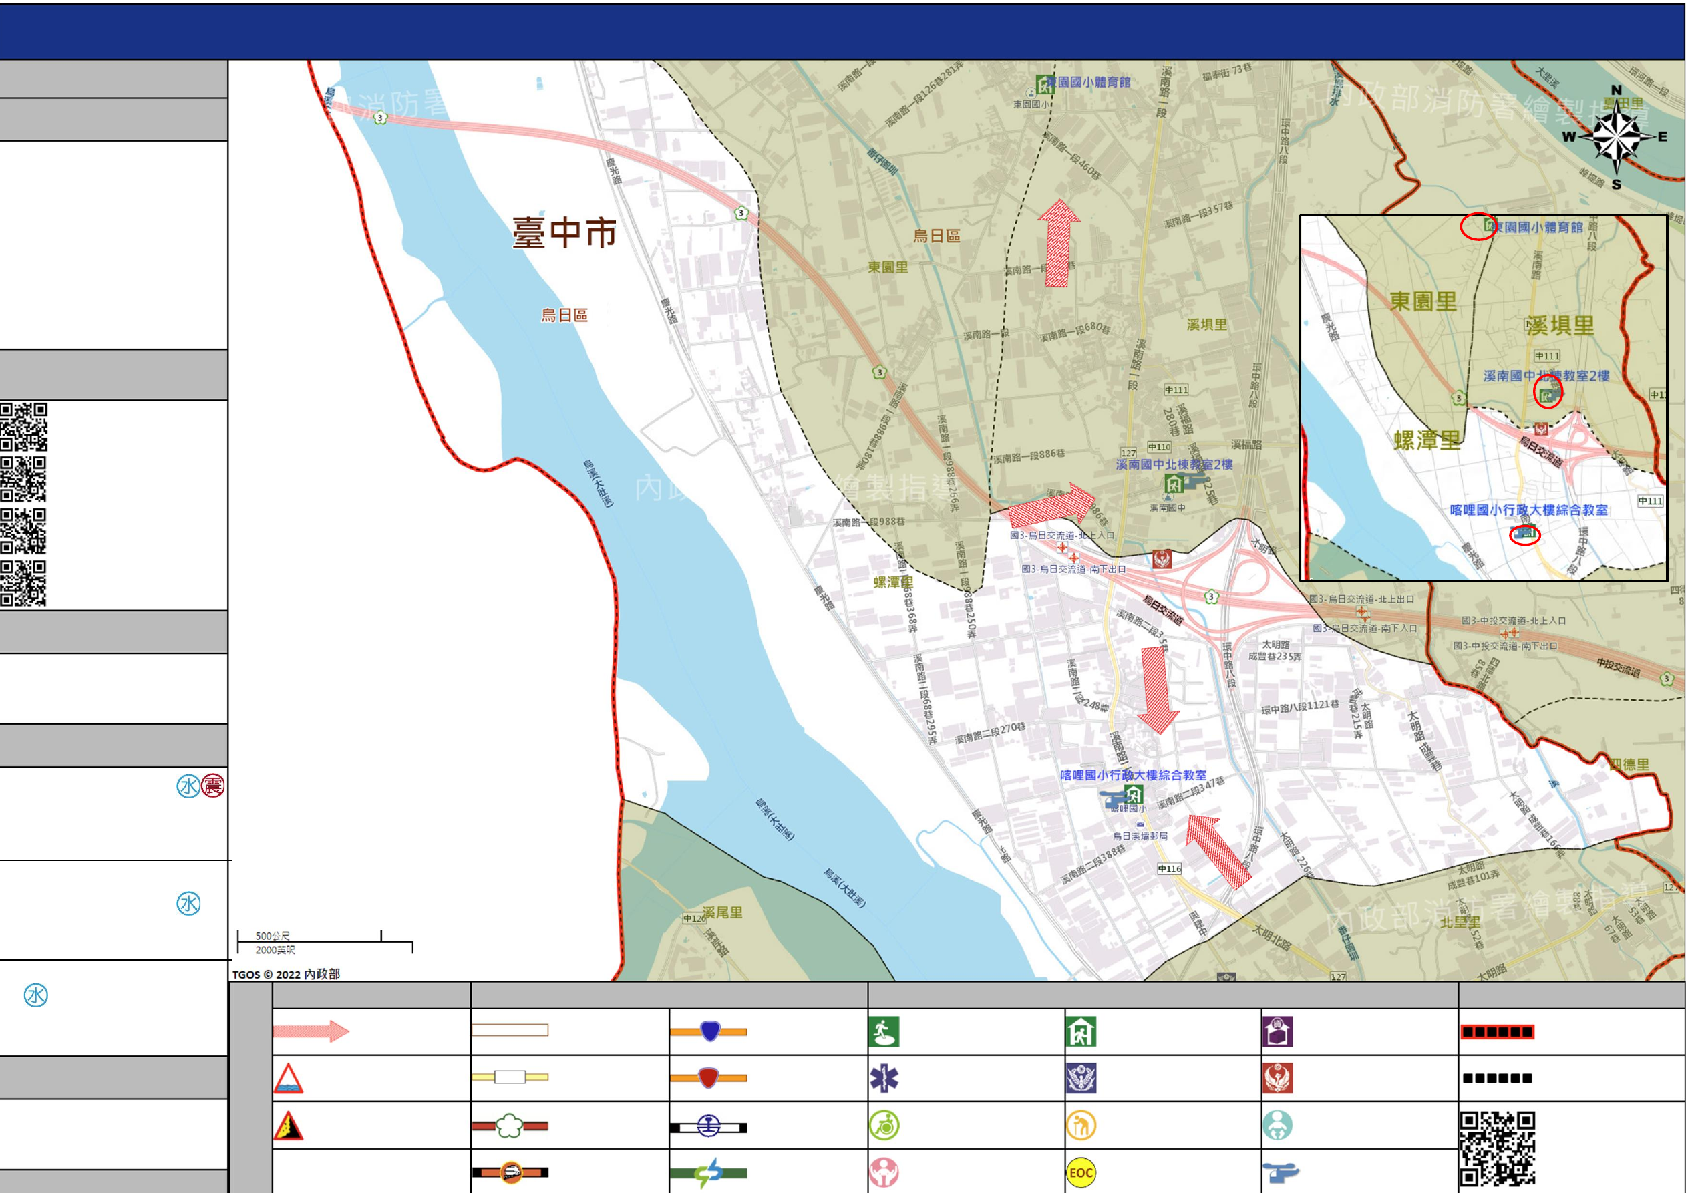The image size is (1690, 1193).
Task: Click the red 震 earthquake circle icon
Action: tap(212, 786)
